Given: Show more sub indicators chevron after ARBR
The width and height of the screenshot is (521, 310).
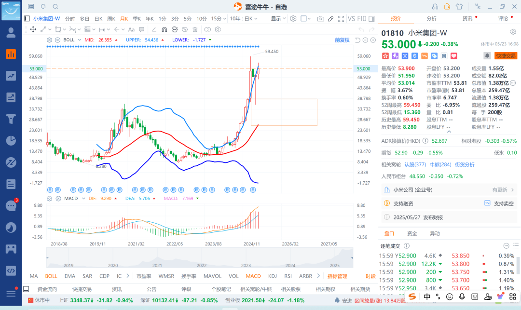Looking at the screenshot, I should tap(318, 276).
